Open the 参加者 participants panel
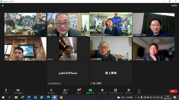179x100 pixels. [x=65, y=91]
